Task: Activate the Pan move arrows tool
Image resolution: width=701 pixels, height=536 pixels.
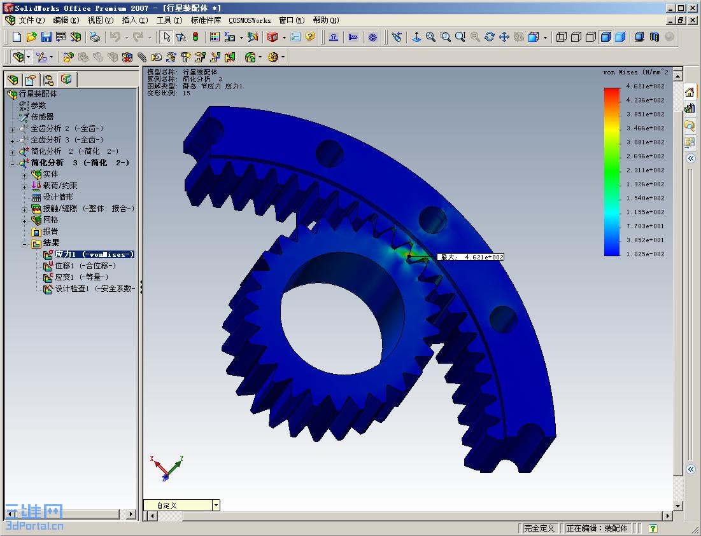Action: (504, 37)
